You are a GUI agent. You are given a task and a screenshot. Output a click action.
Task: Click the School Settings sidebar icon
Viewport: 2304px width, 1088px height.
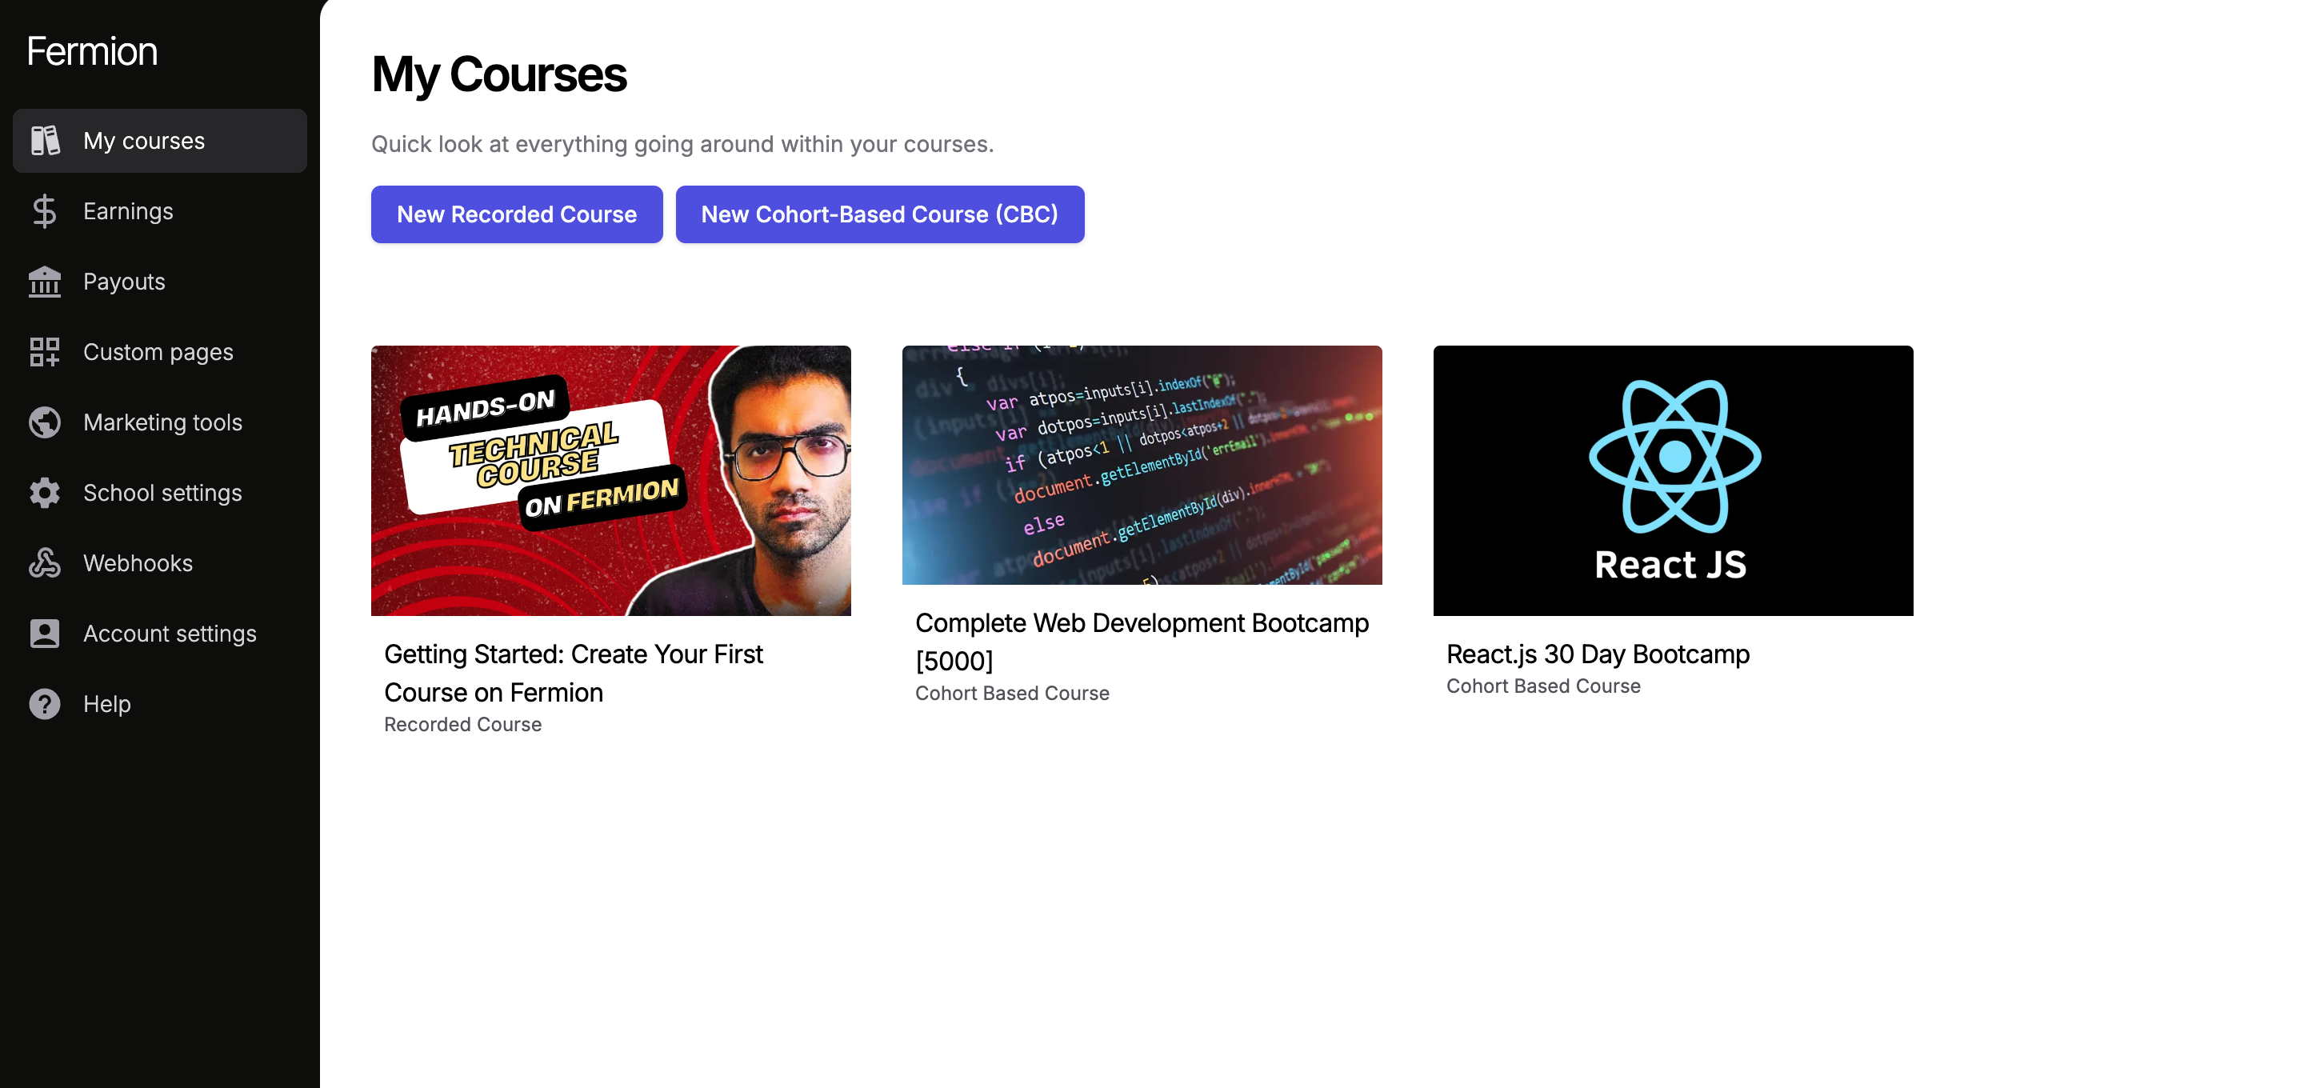coord(44,493)
